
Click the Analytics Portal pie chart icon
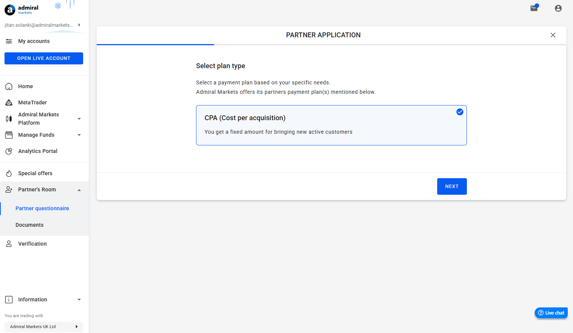[9, 151]
